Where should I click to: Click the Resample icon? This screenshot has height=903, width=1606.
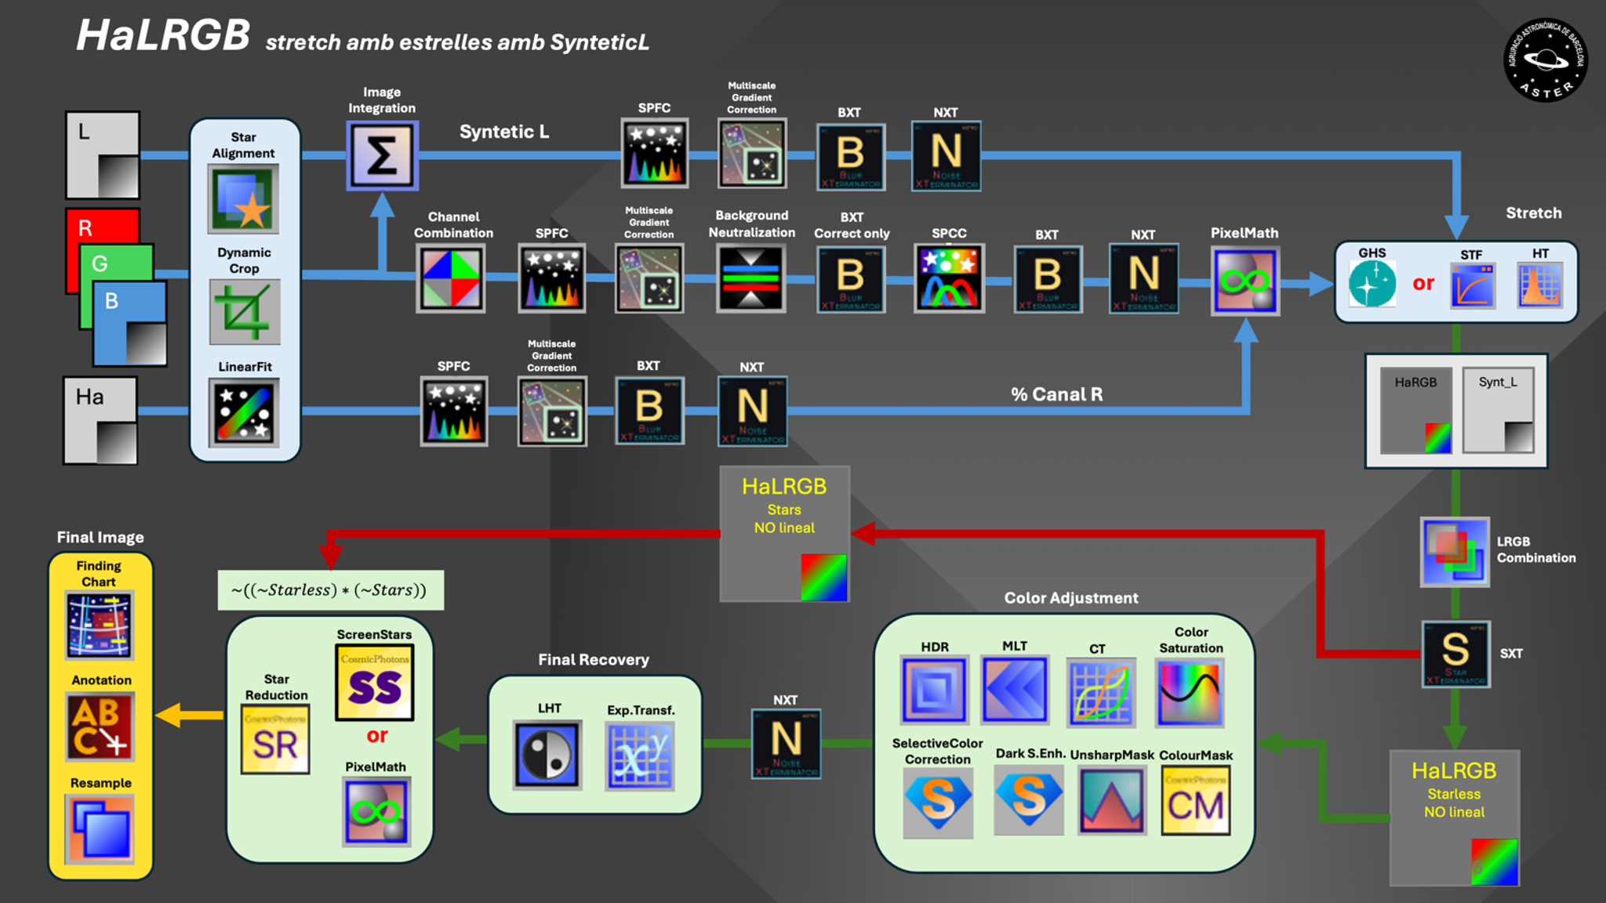click(x=100, y=829)
